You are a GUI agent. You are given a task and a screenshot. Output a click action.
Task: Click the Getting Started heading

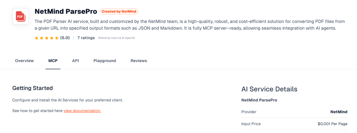click(x=32, y=88)
